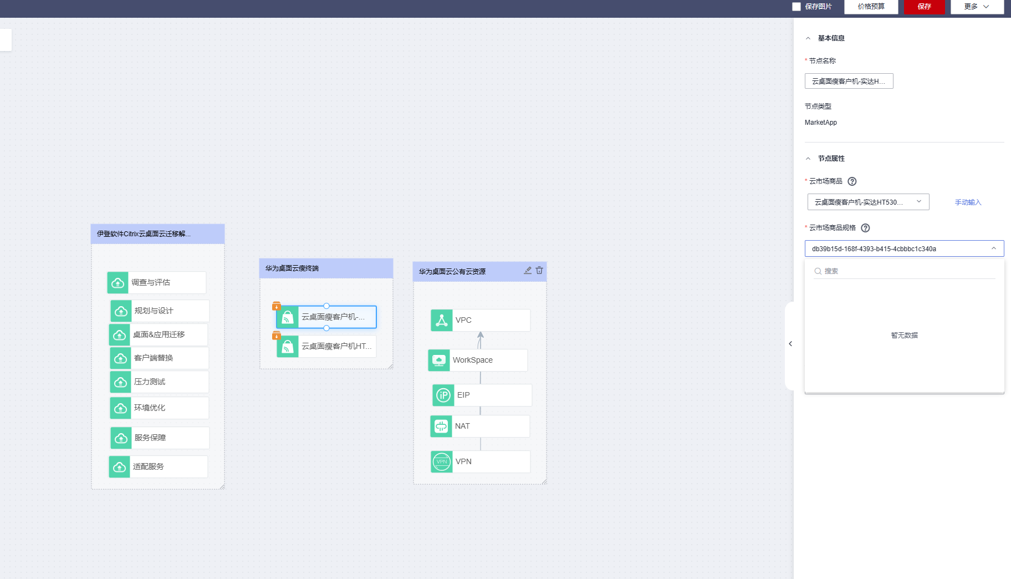Viewport: 1011px width, 579px height.
Task: Click the 暂无数据 empty message
Action: (x=905, y=336)
